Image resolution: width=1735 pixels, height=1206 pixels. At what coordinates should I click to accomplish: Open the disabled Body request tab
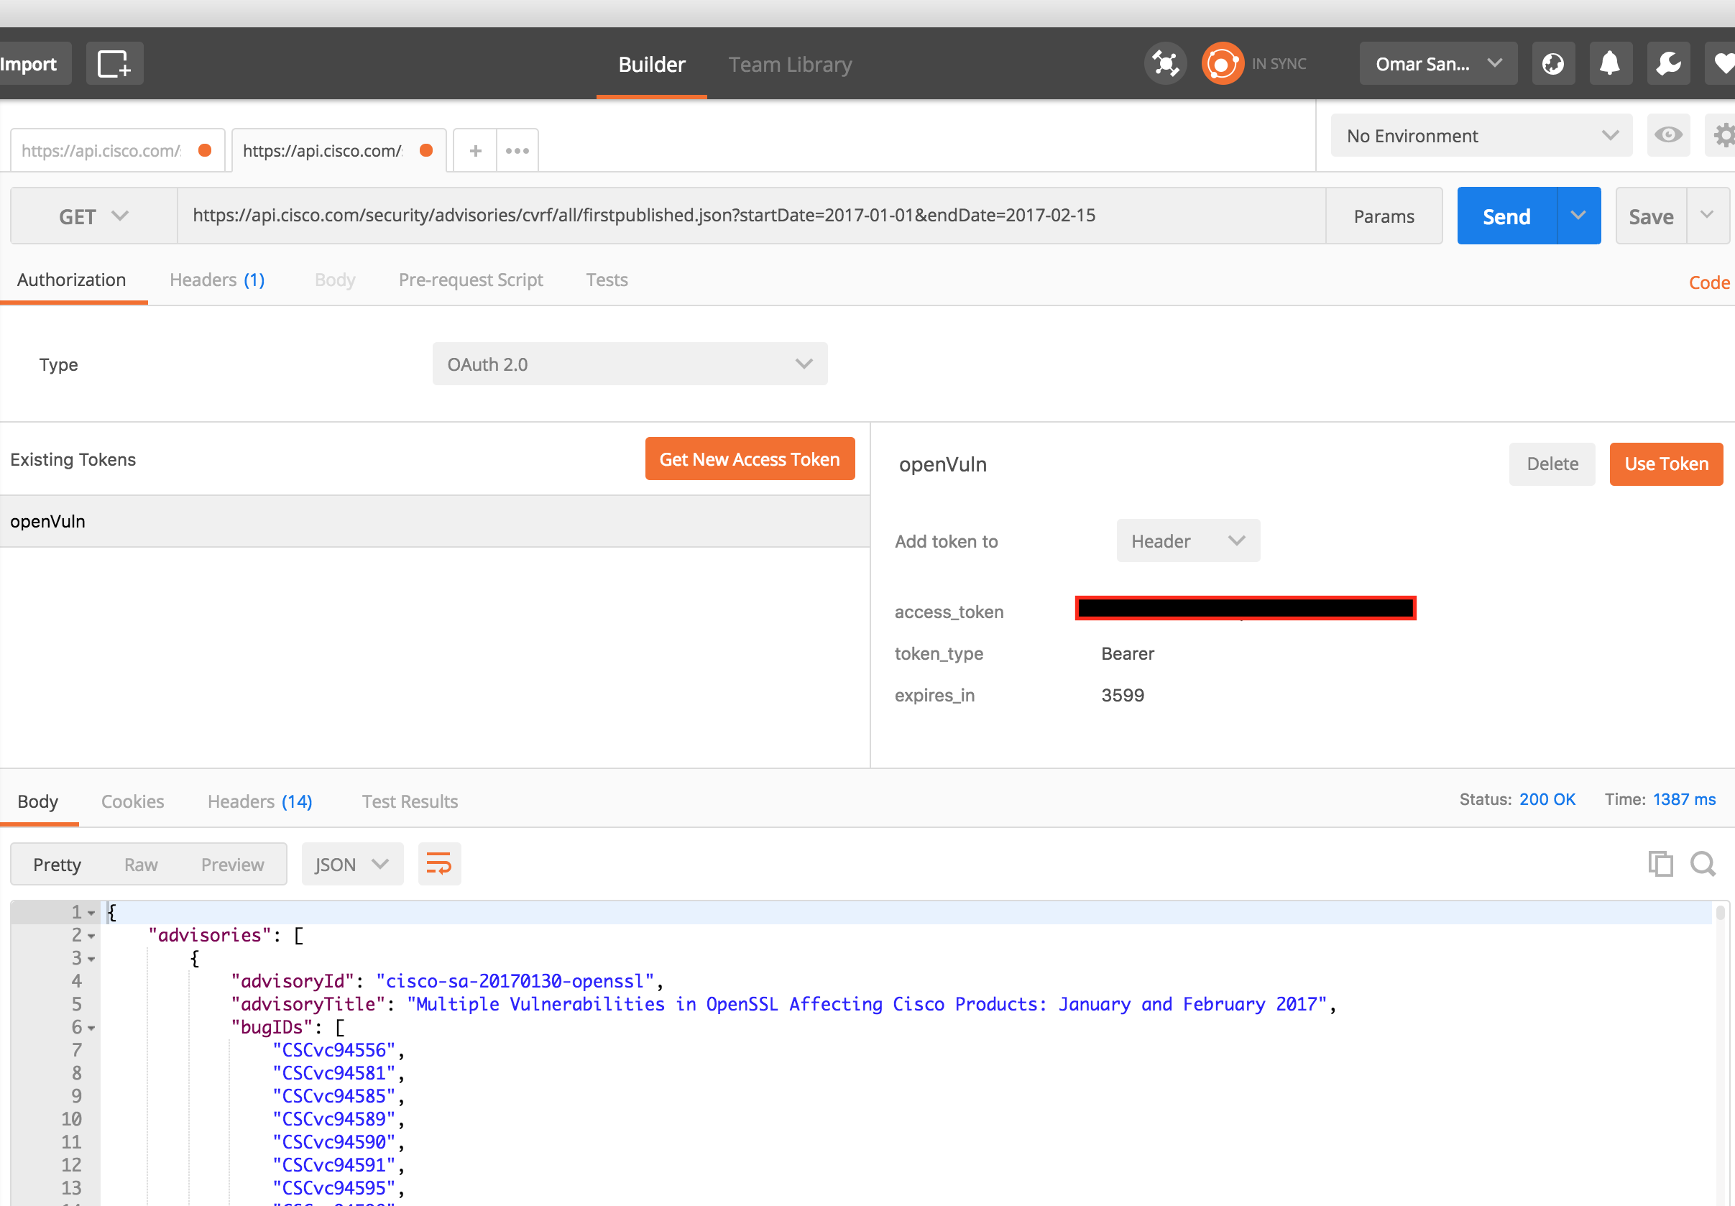pyautogui.click(x=335, y=280)
